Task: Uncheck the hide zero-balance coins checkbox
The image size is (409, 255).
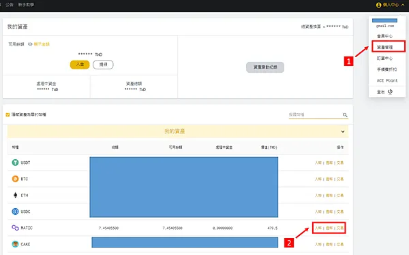Action: point(7,115)
